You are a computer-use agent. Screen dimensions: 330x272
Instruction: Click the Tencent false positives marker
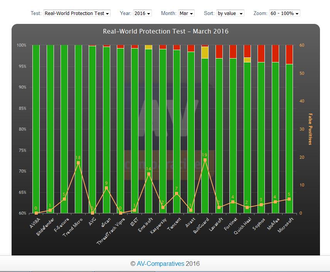pos(177,193)
